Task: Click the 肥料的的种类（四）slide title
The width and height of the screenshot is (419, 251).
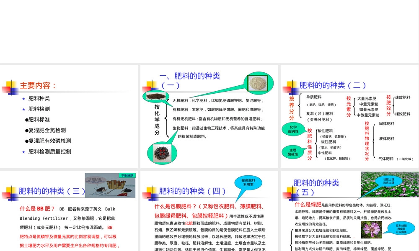Action: coord(192,191)
